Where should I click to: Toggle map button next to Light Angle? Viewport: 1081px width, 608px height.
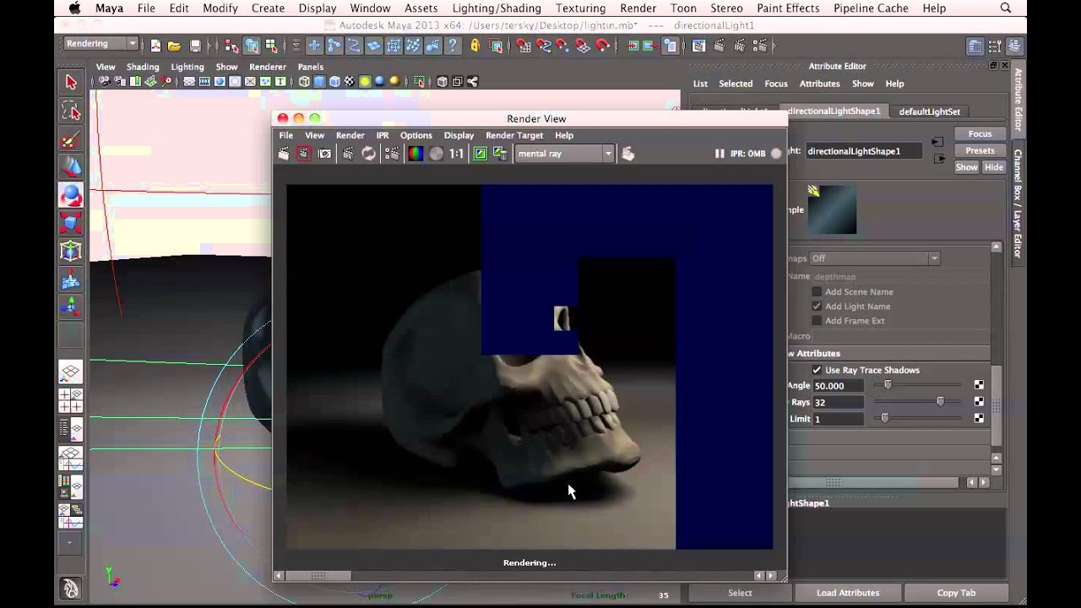click(979, 385)
